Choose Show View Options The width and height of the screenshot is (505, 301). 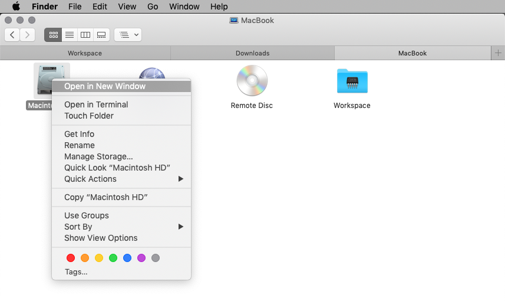[x=121, y=238]
